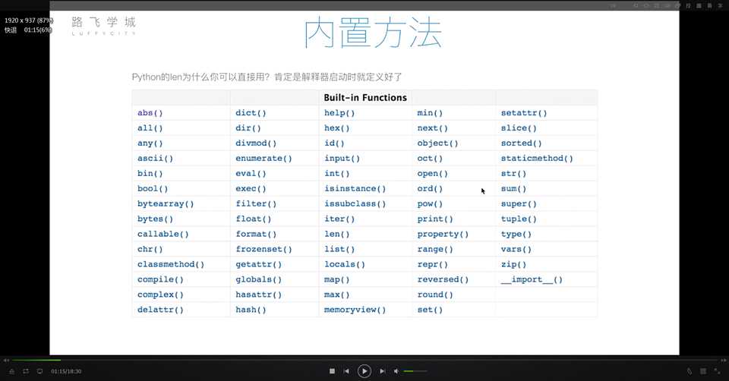Click the pin icon in bottom-right controls
This screenshot has width=729, height=381.
(x=690, y=371)
